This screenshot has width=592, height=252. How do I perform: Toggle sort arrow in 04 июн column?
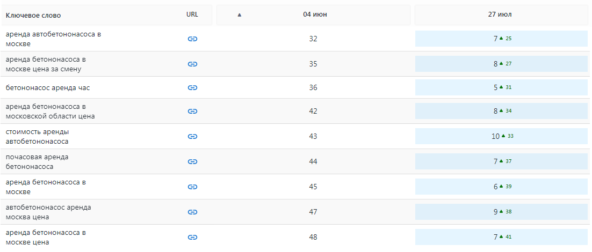239,15
